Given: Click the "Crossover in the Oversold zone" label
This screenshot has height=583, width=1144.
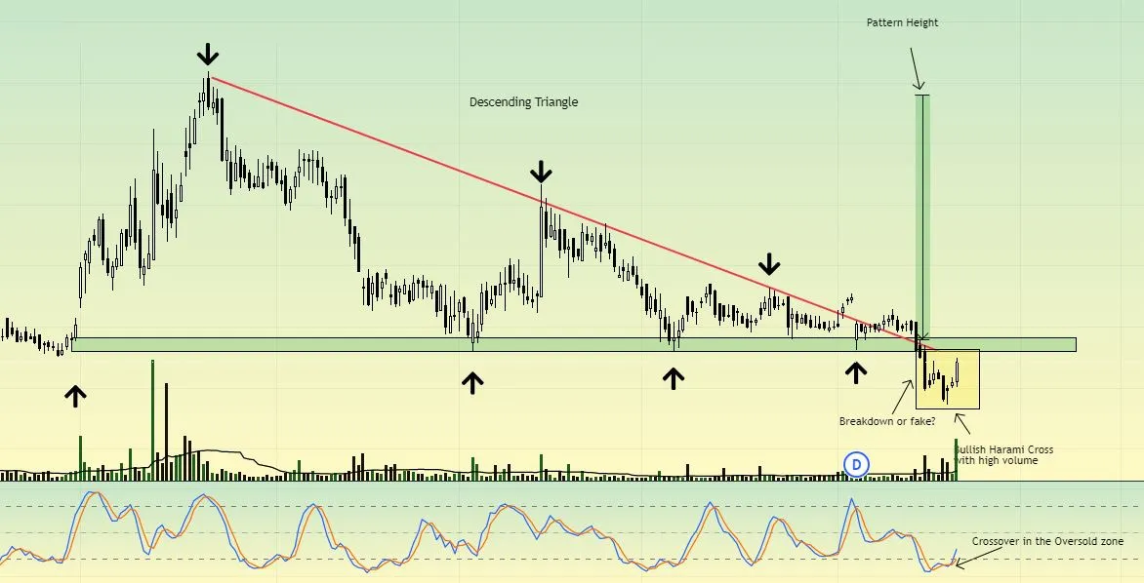Looking at the screenshot, I should [1047, 541].
